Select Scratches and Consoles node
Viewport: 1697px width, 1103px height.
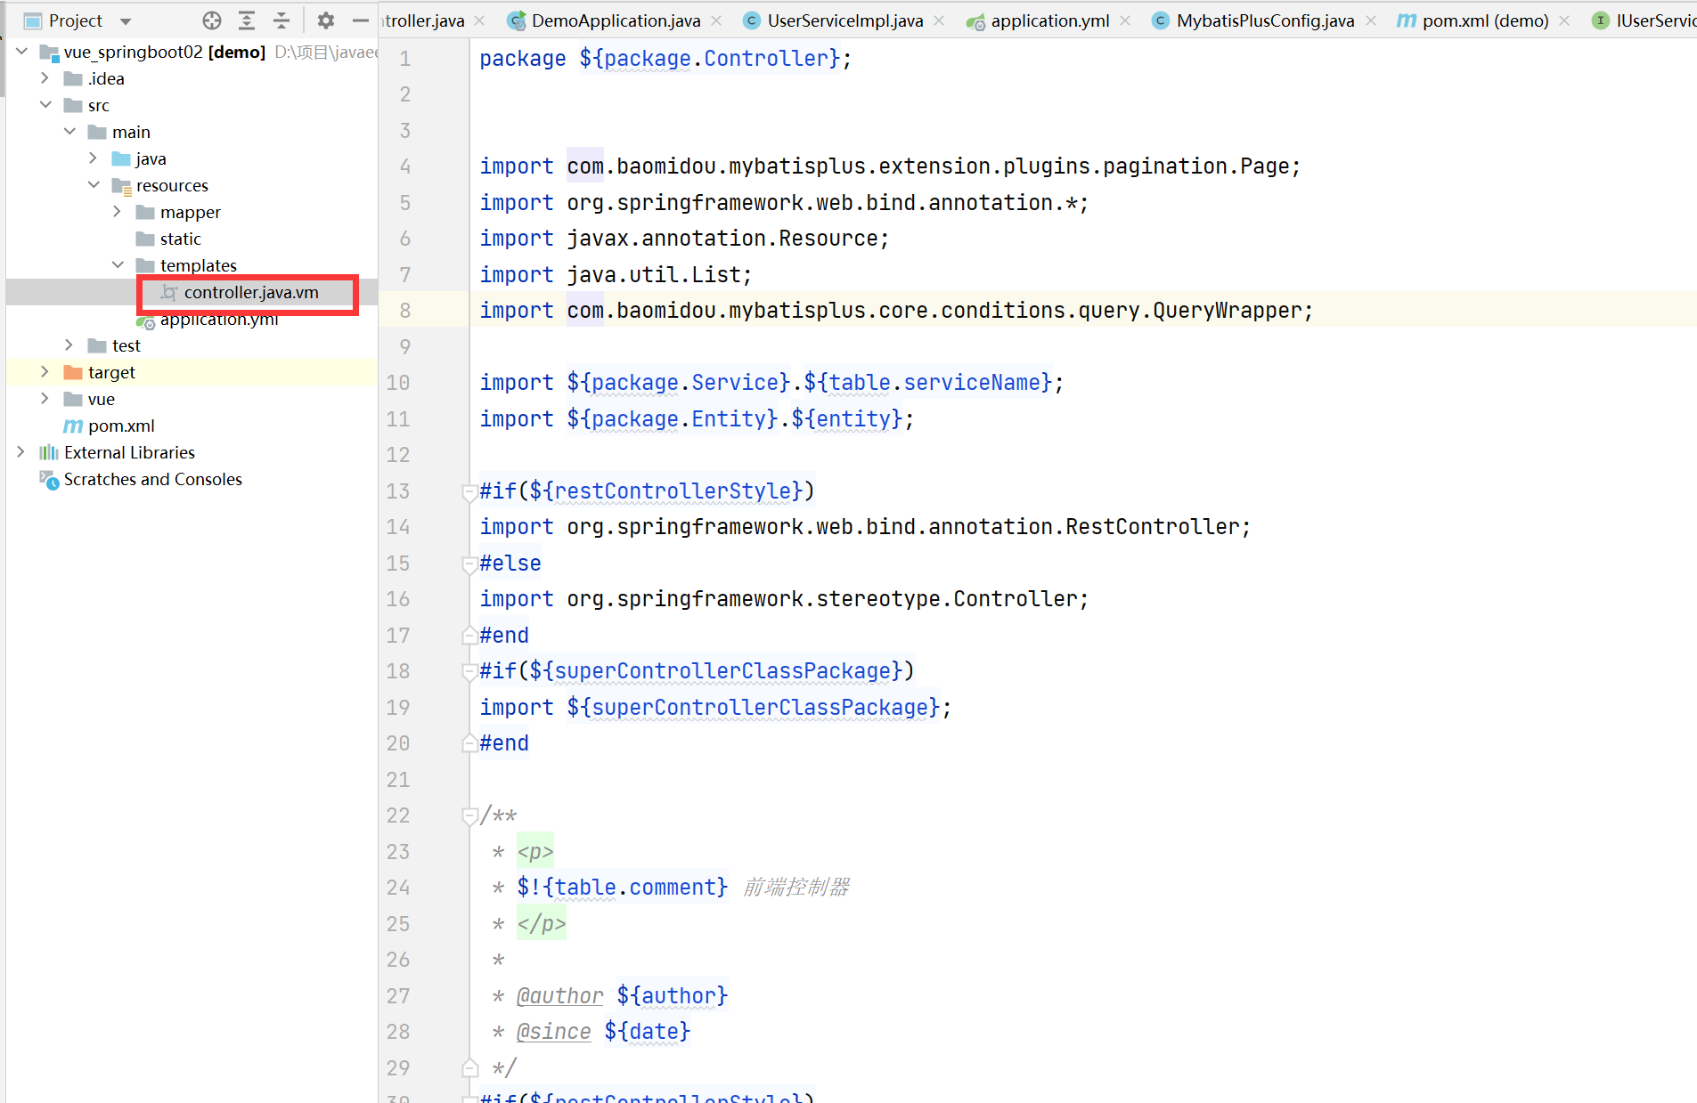click(x=152, y=480)
